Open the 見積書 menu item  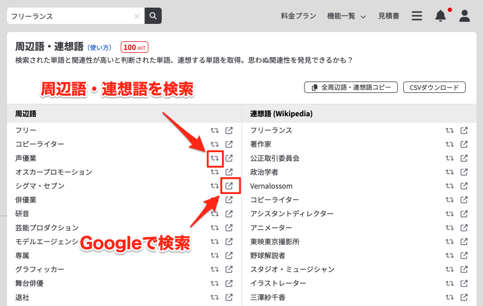point(389,16)
